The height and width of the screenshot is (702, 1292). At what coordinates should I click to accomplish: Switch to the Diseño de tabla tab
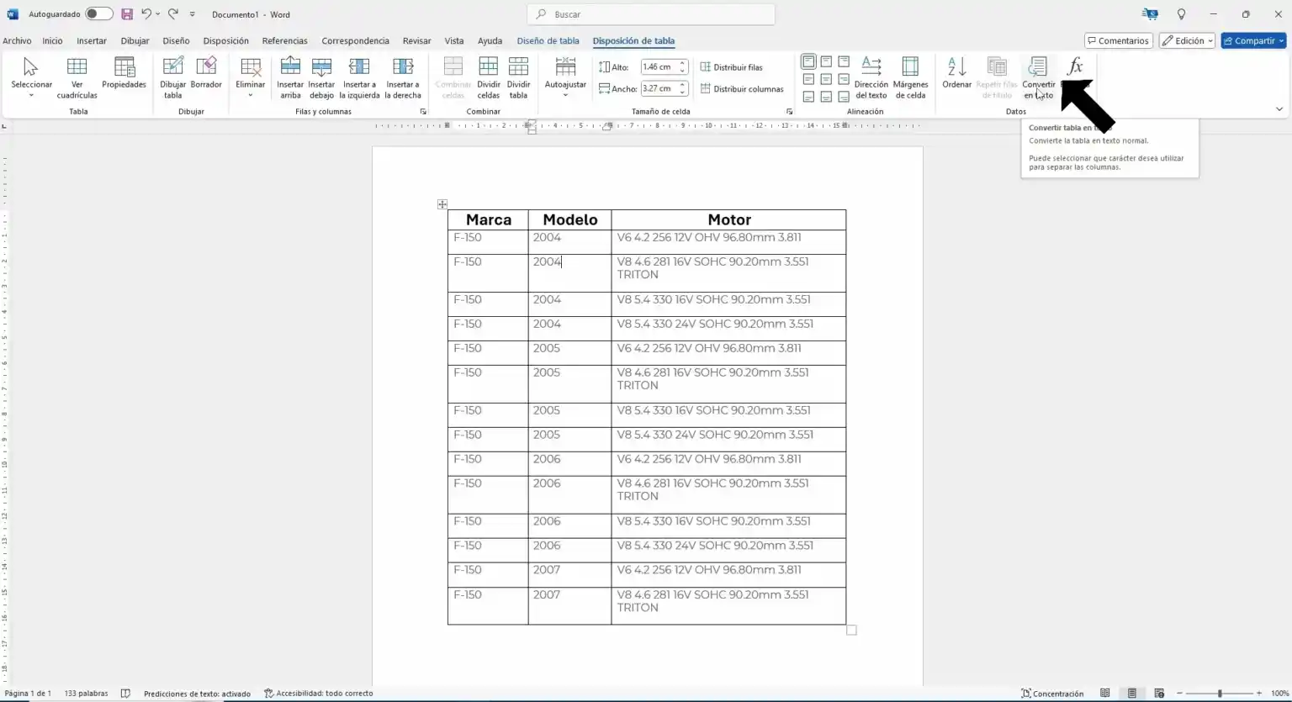(x=548, y=40)
